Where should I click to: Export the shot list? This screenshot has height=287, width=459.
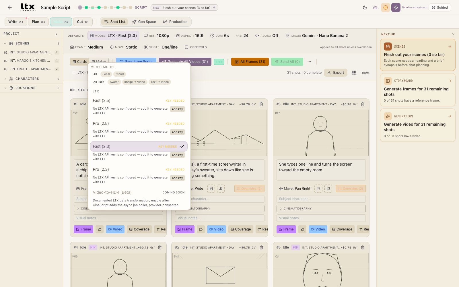[336, 73]
